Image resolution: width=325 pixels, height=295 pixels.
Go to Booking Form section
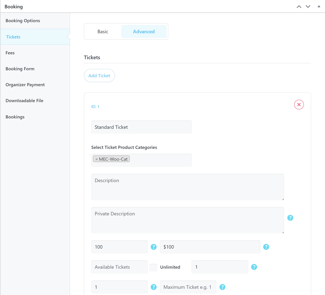point(35,69)
